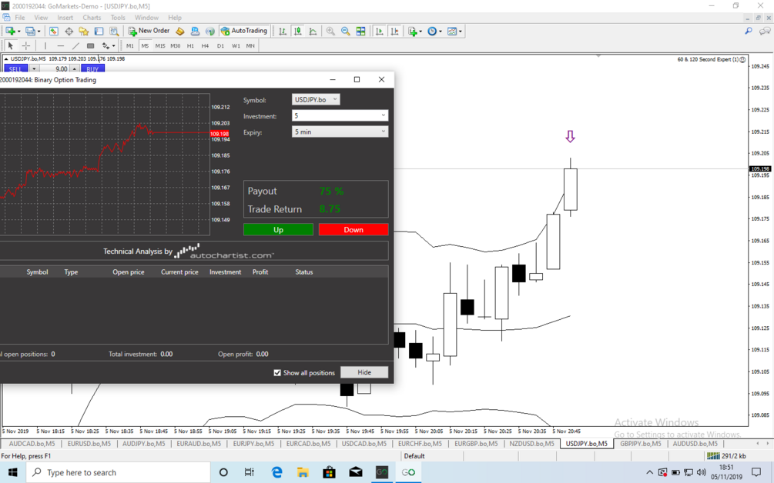Open the Market Watch panel icon
The image size is (774, 483).
54,31
